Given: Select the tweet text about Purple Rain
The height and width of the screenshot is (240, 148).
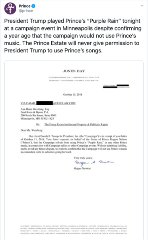Looking at the screenshot, I should pyautogui.click(x=73, y=36).
